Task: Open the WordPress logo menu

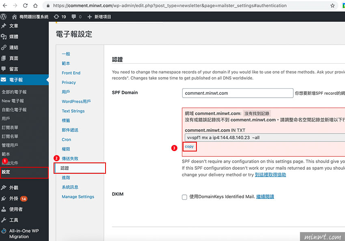Action: 4,17
